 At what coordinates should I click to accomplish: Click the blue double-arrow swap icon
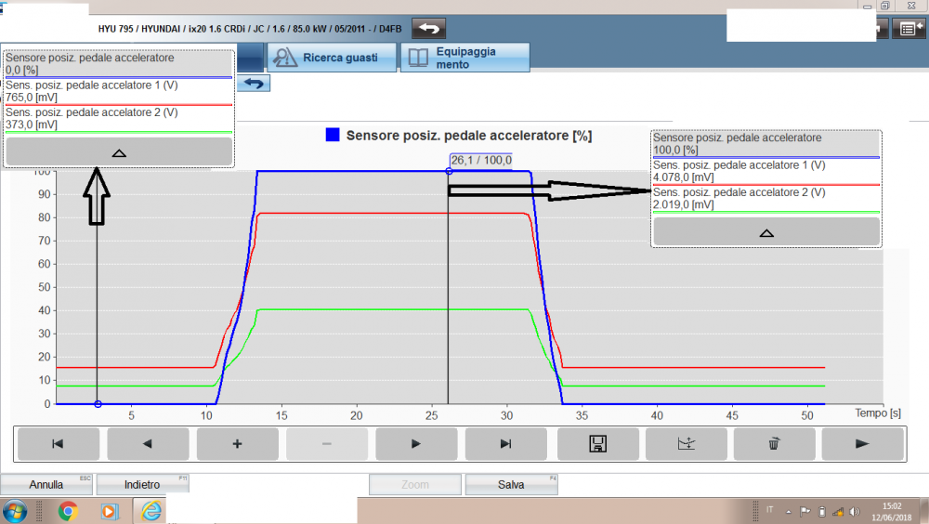(254, 84)
